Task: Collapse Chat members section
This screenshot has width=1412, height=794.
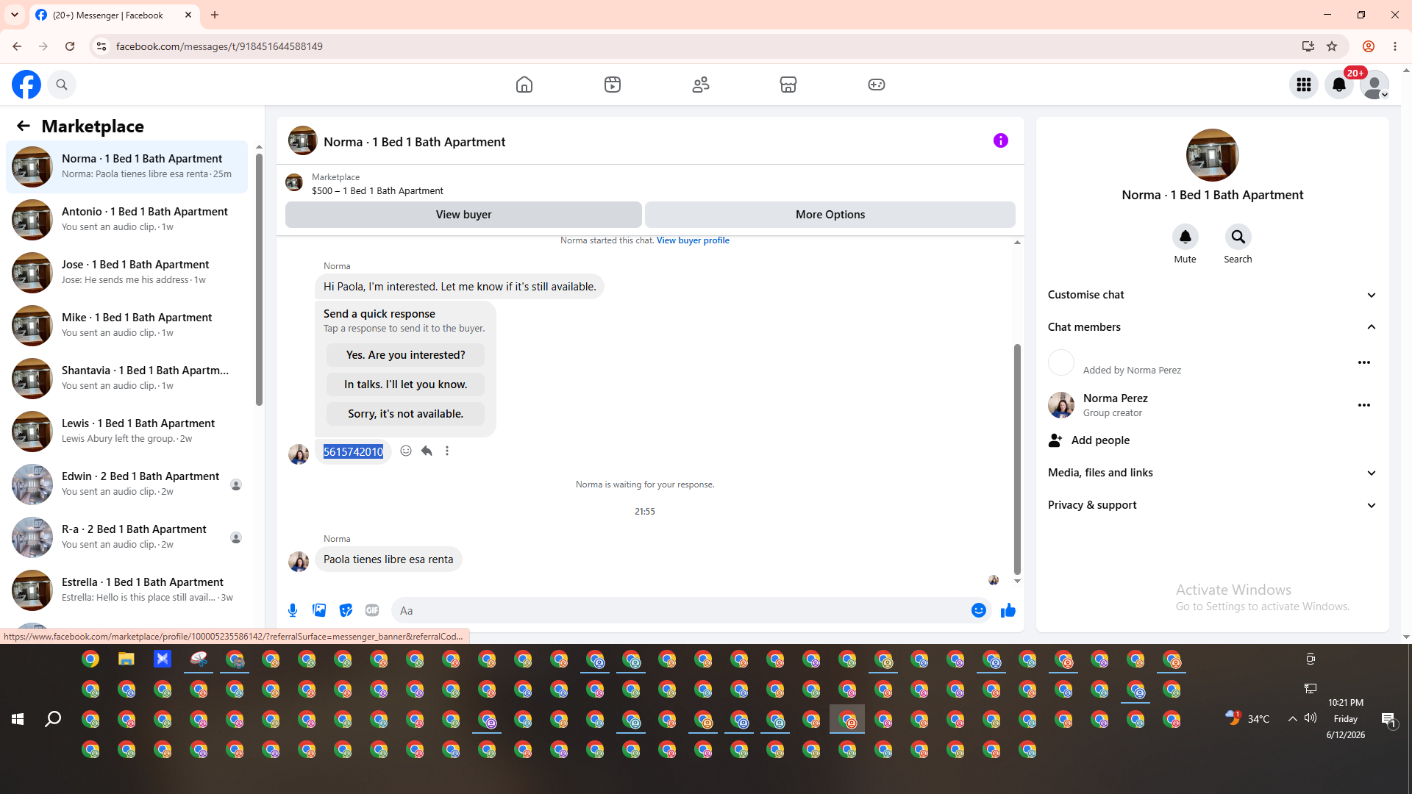Action: point(1213,327)
